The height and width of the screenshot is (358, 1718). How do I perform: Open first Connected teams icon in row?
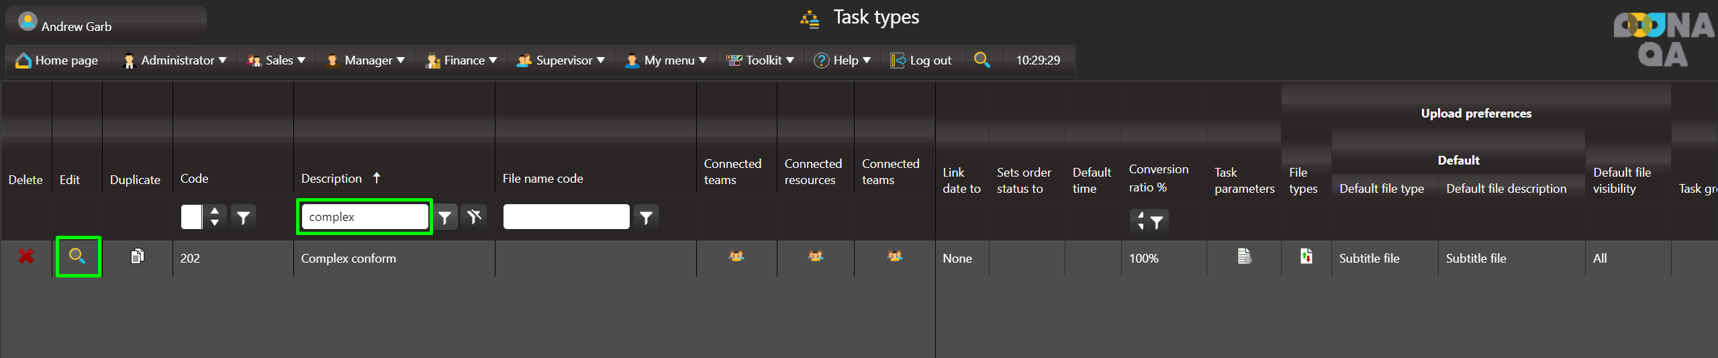pos(736,257)
